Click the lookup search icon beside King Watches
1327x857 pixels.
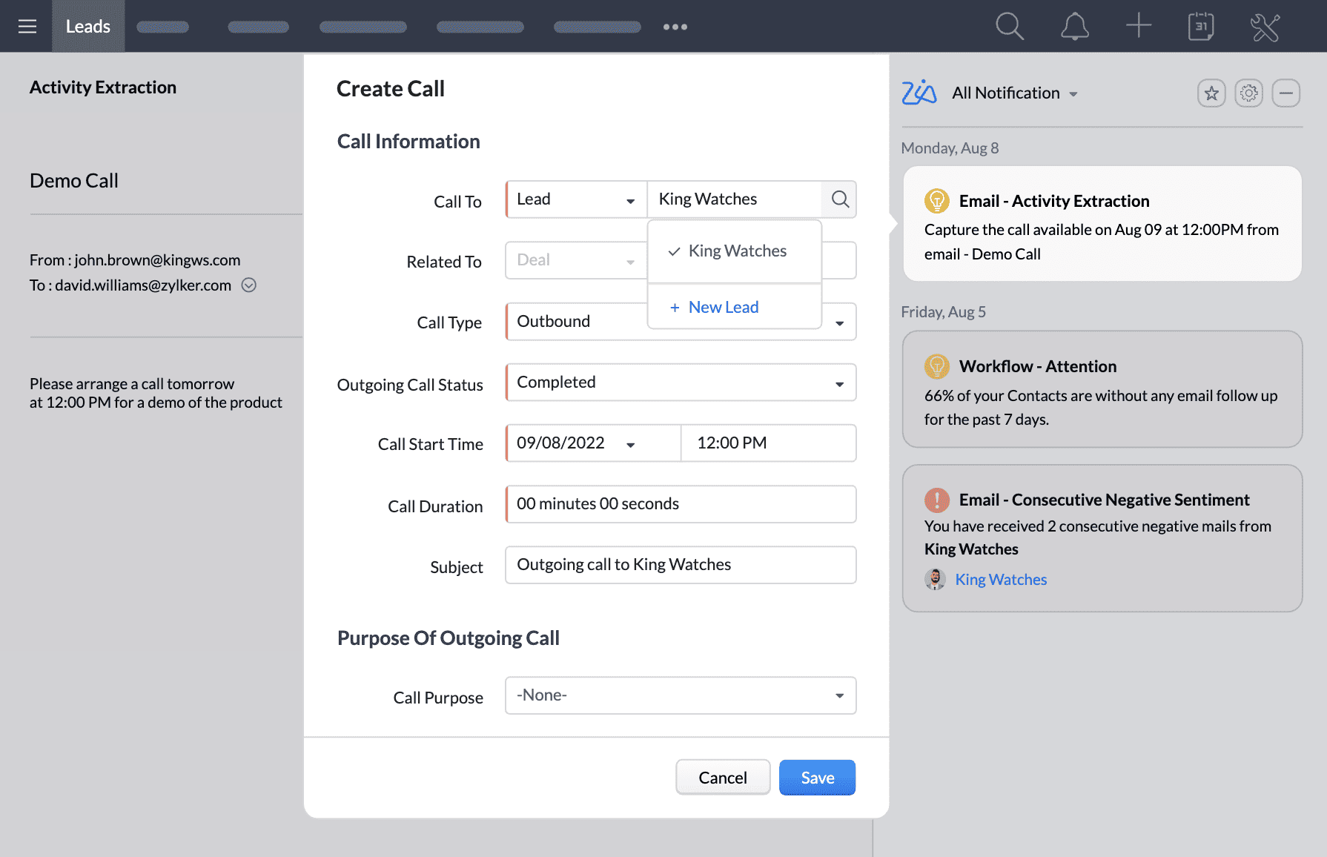pyautogui.click(x=840, y=199)
